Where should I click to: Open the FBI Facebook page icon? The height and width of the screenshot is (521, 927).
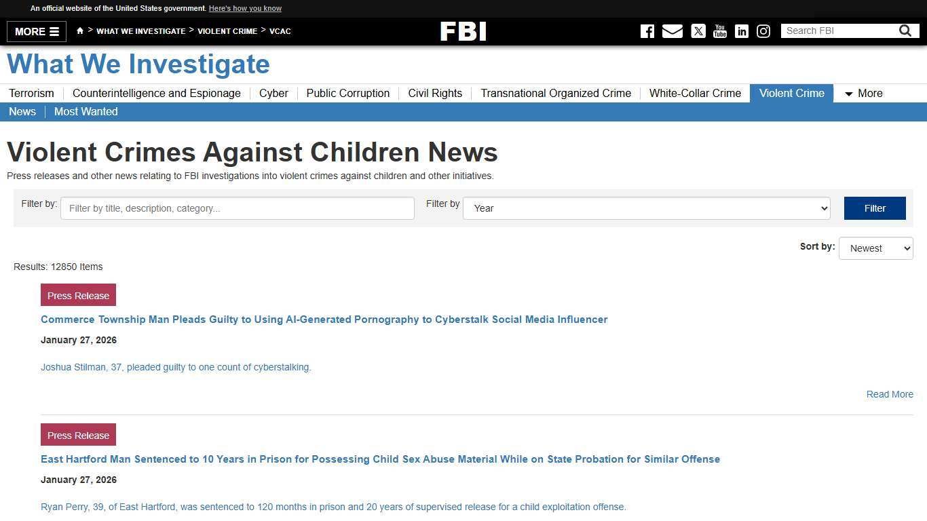tap(647, 31)
